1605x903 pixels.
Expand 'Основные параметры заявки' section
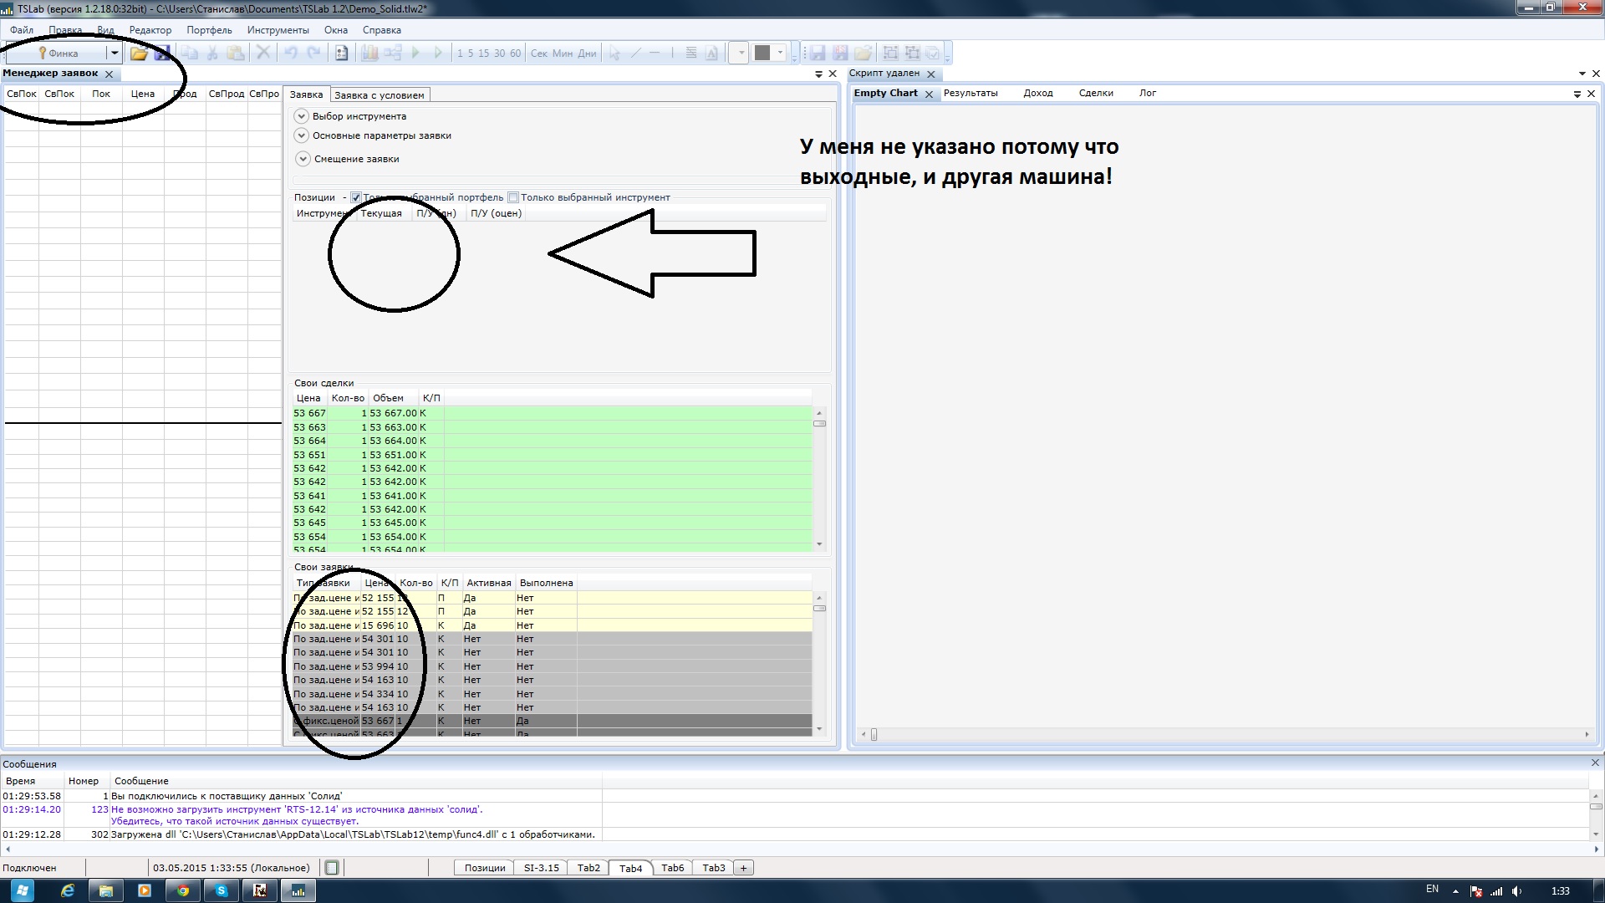tap(302, 135)
